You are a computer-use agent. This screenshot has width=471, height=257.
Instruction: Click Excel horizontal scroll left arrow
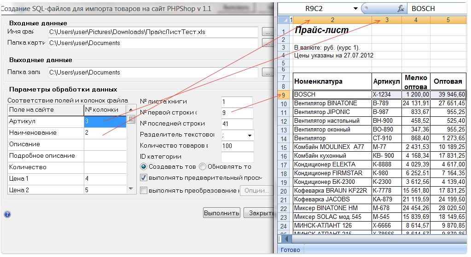286,239
